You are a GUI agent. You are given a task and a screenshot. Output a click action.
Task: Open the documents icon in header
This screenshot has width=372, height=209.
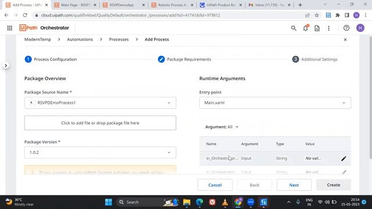click(x=317, y=28)
